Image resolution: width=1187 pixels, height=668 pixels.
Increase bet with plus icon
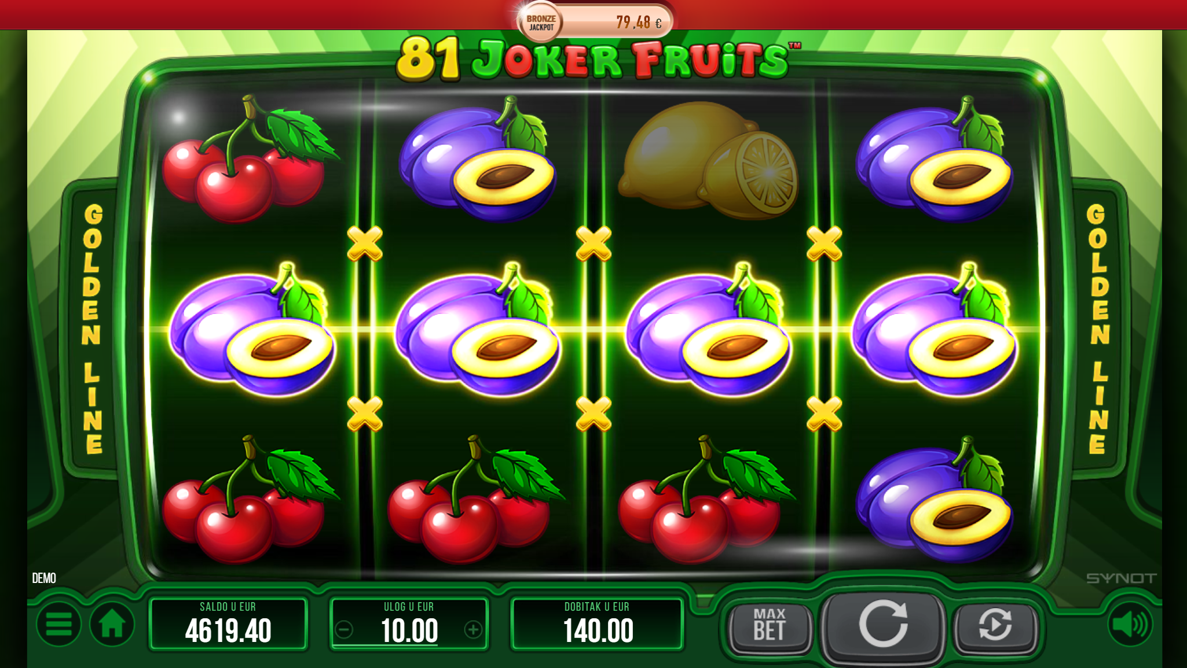coord(473,629)
